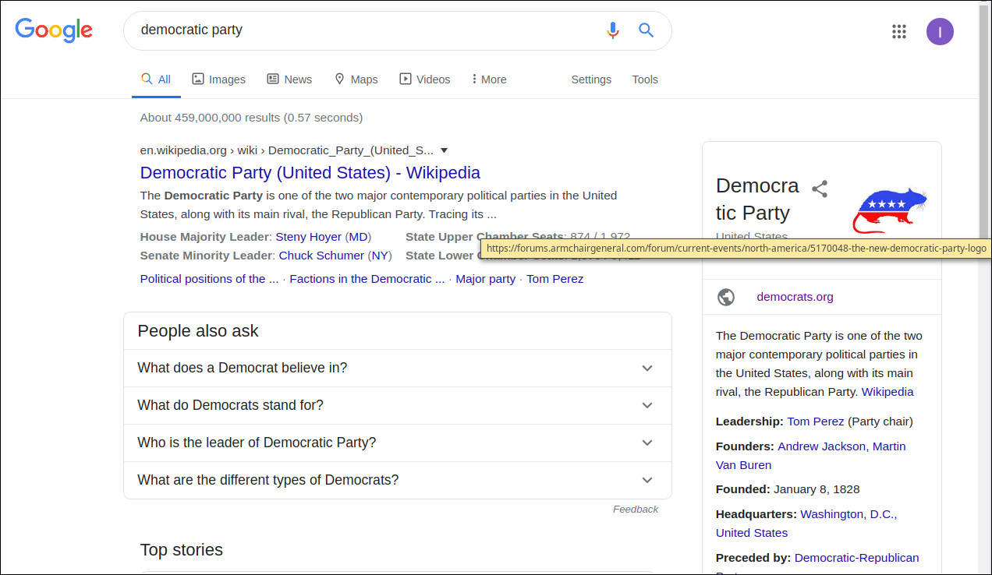Open Andrew Jackson founder link
This screenshot has width=992, height=575.
pos(821,446)
